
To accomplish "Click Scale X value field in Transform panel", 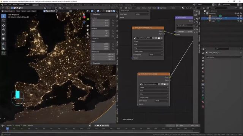I will [101, 44].
